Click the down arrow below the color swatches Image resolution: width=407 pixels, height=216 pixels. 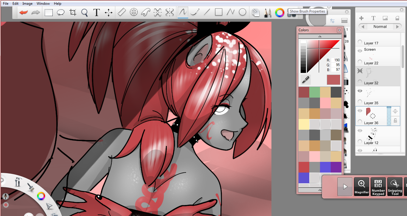(x=320, y=190)
